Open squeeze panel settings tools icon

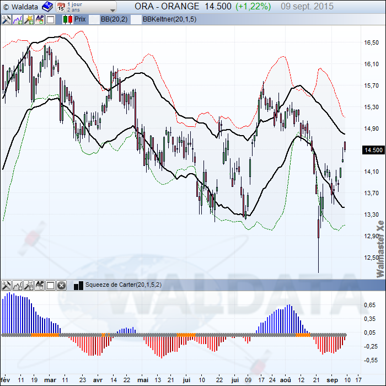tap(6, 285)
